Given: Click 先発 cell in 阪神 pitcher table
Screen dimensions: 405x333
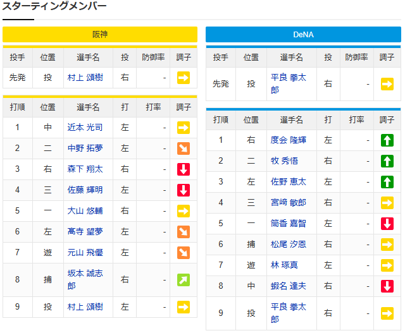Looking at the screenshot, I should [18, 77].
